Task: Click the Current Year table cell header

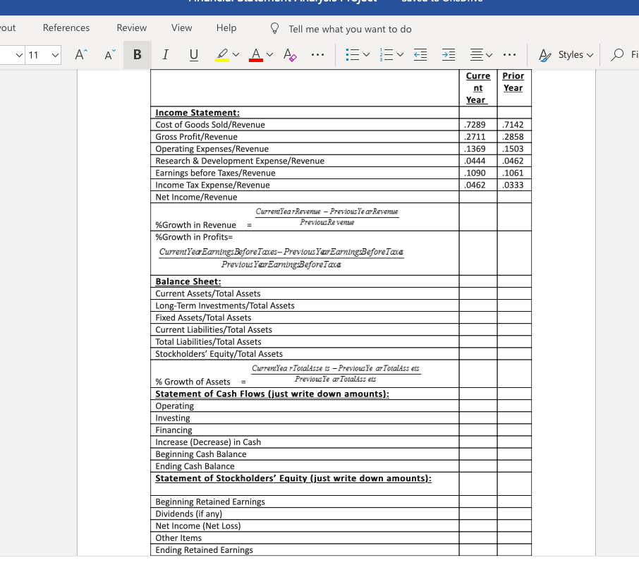Action: (478, 87)
